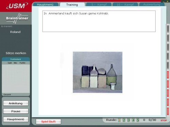Click the Anleitung button
The width and height of the screenshot is (170, 127).
point(16,103)
